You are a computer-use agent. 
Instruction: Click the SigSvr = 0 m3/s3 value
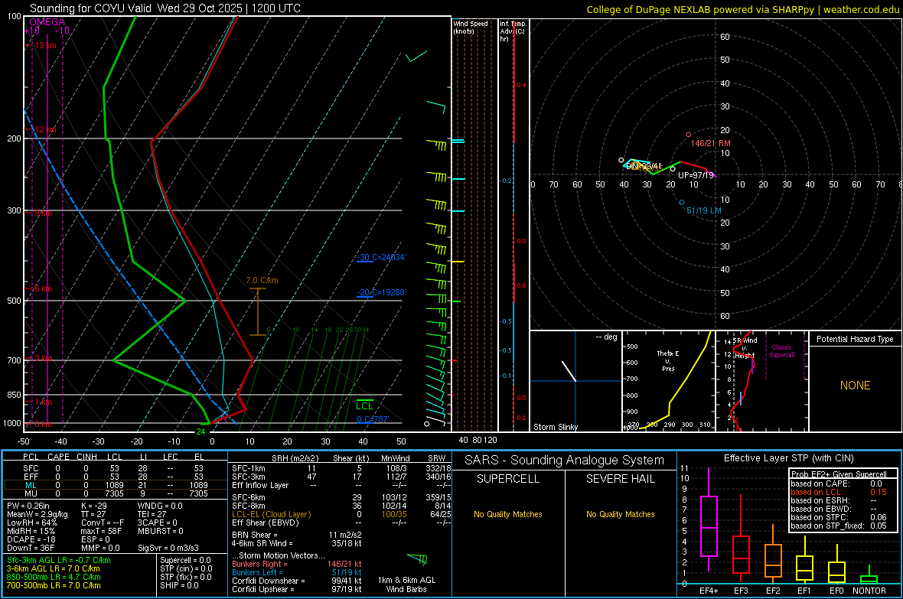tap(168, 548)
